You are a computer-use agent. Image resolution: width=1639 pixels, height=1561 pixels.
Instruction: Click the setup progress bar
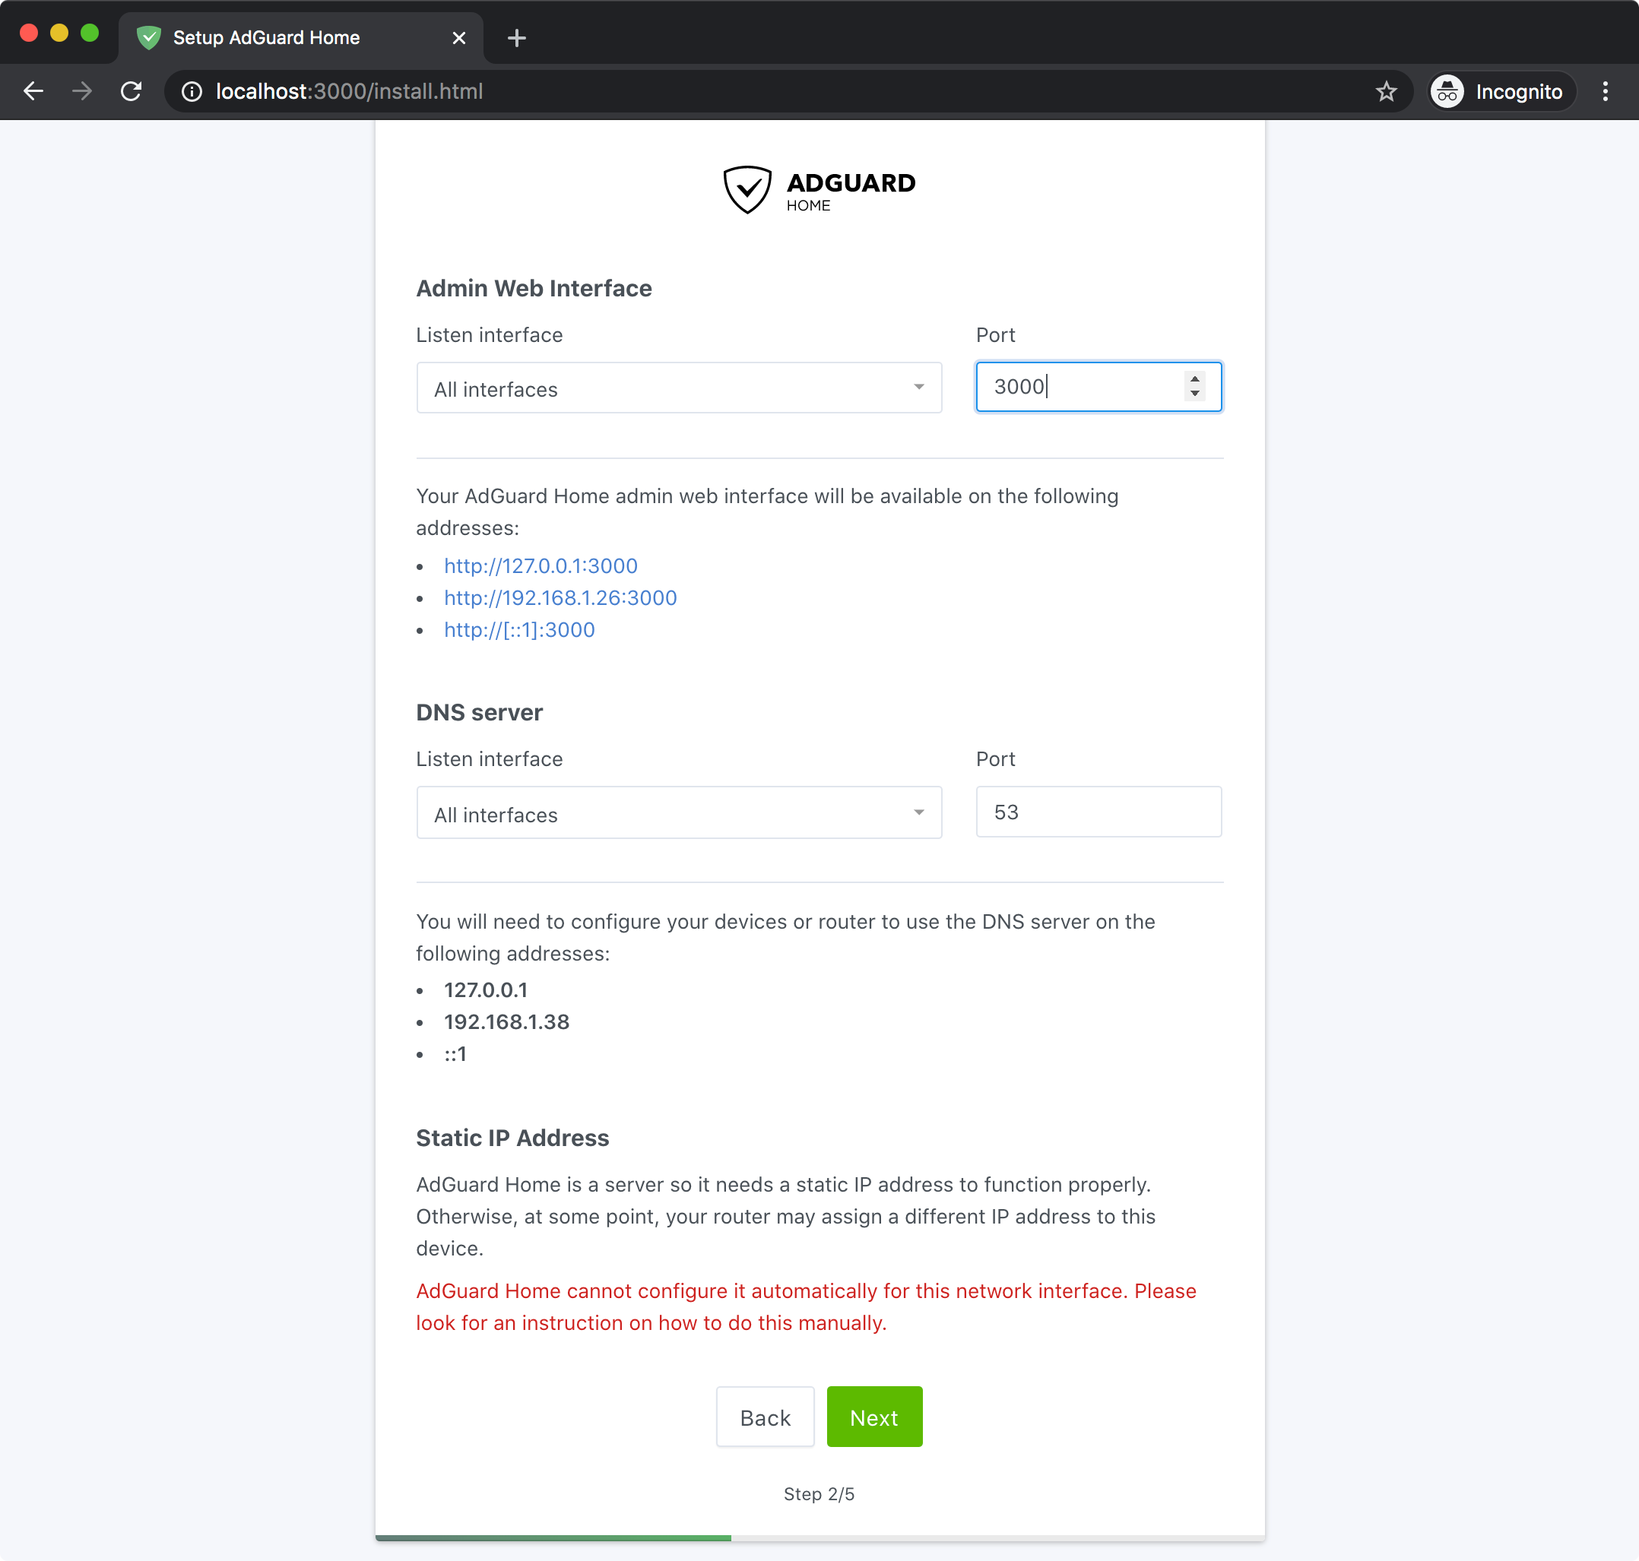click(x=820, y=1537)
